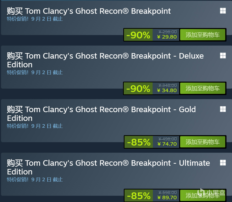Add Gold Edition to cart
Viewport: 232px width, 202px height.
202,142
